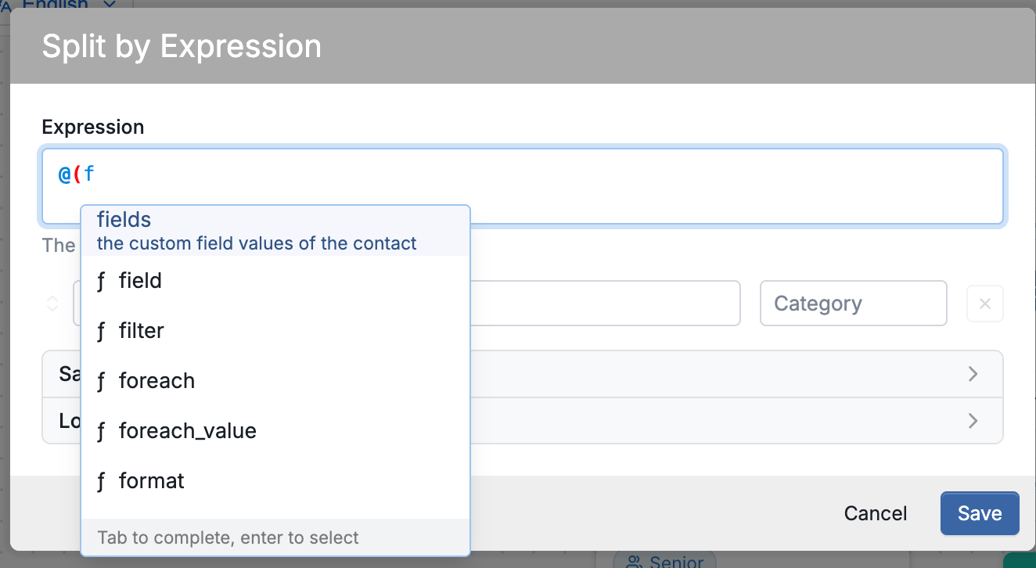
Task: Focus the Expression text area
Action: coord(523,186)
